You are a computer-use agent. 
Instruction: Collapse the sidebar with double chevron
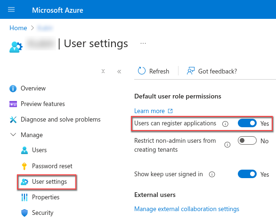pos(119,72)
